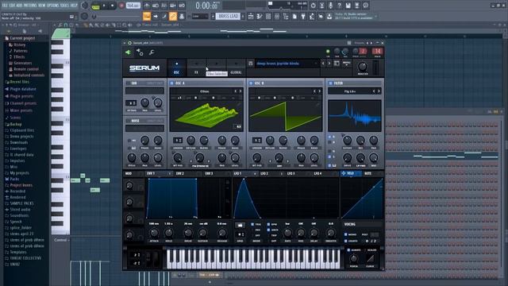Select the OSC tab in Serum
This screenshot has height=286, width=508.
176,68
